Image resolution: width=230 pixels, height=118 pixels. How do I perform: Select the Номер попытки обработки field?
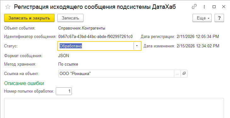pyautogui.click(x=64, y=91)
